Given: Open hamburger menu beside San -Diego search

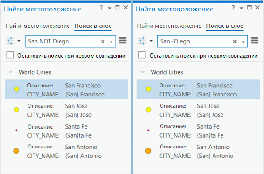Looking at the screenshot, I should (x=255, y=41).
